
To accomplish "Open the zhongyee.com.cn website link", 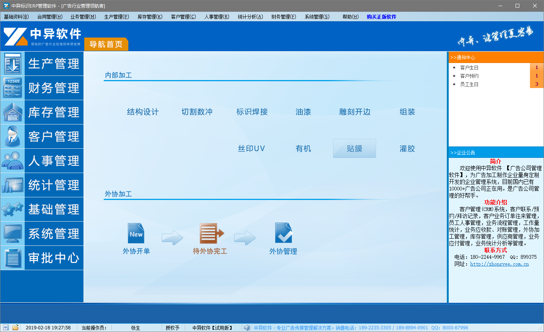I will click(x=499, y=264).
